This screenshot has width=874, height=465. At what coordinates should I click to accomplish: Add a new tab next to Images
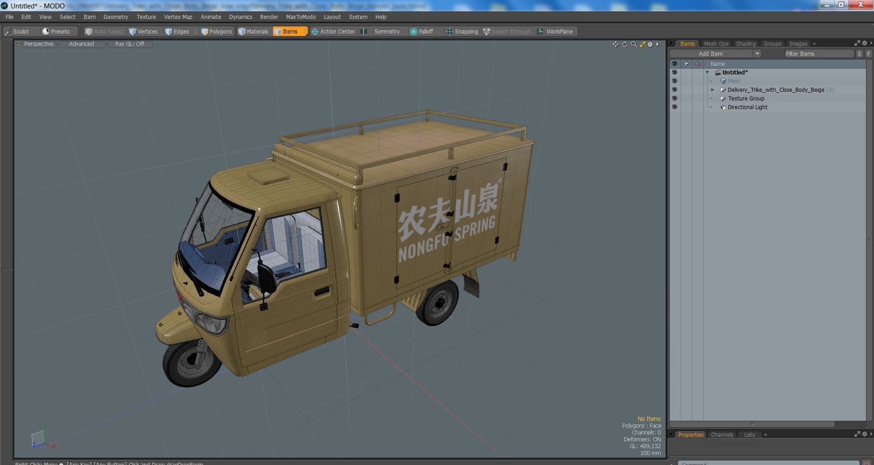(814, 44)
